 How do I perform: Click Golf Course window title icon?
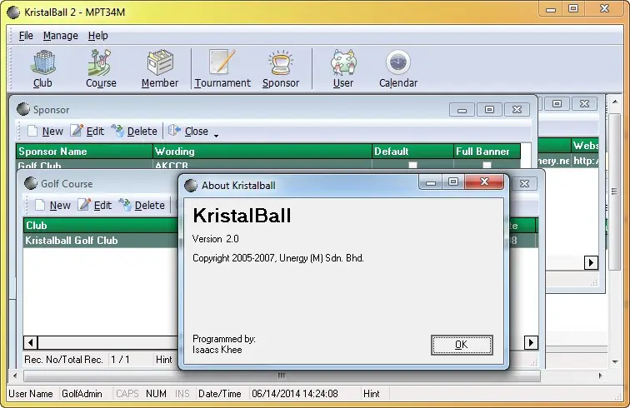pos(31,183)
